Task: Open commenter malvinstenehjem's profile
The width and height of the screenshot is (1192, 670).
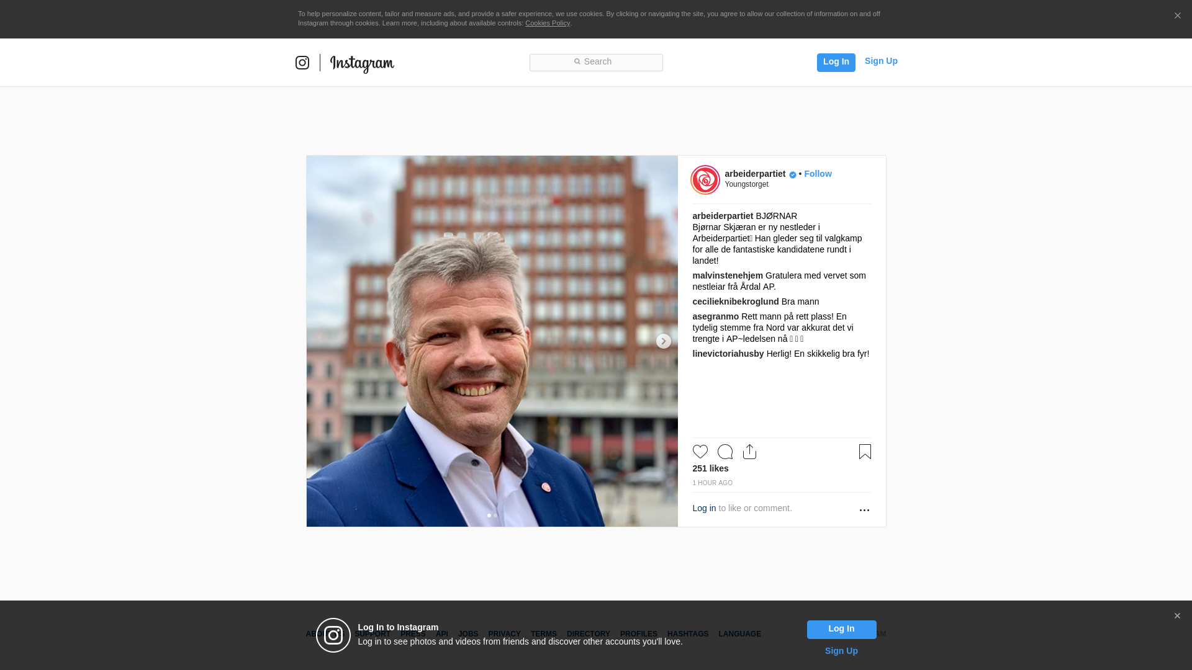Action: pyautogui.click(x=728, y=275)
